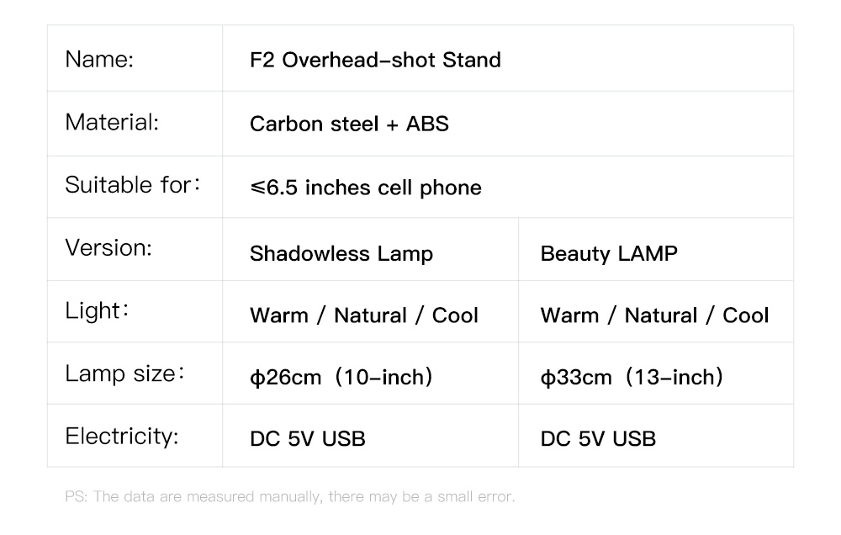Select Carbon steel + ABS value
The height and width of the screenshot is (535, 841).
349,124
